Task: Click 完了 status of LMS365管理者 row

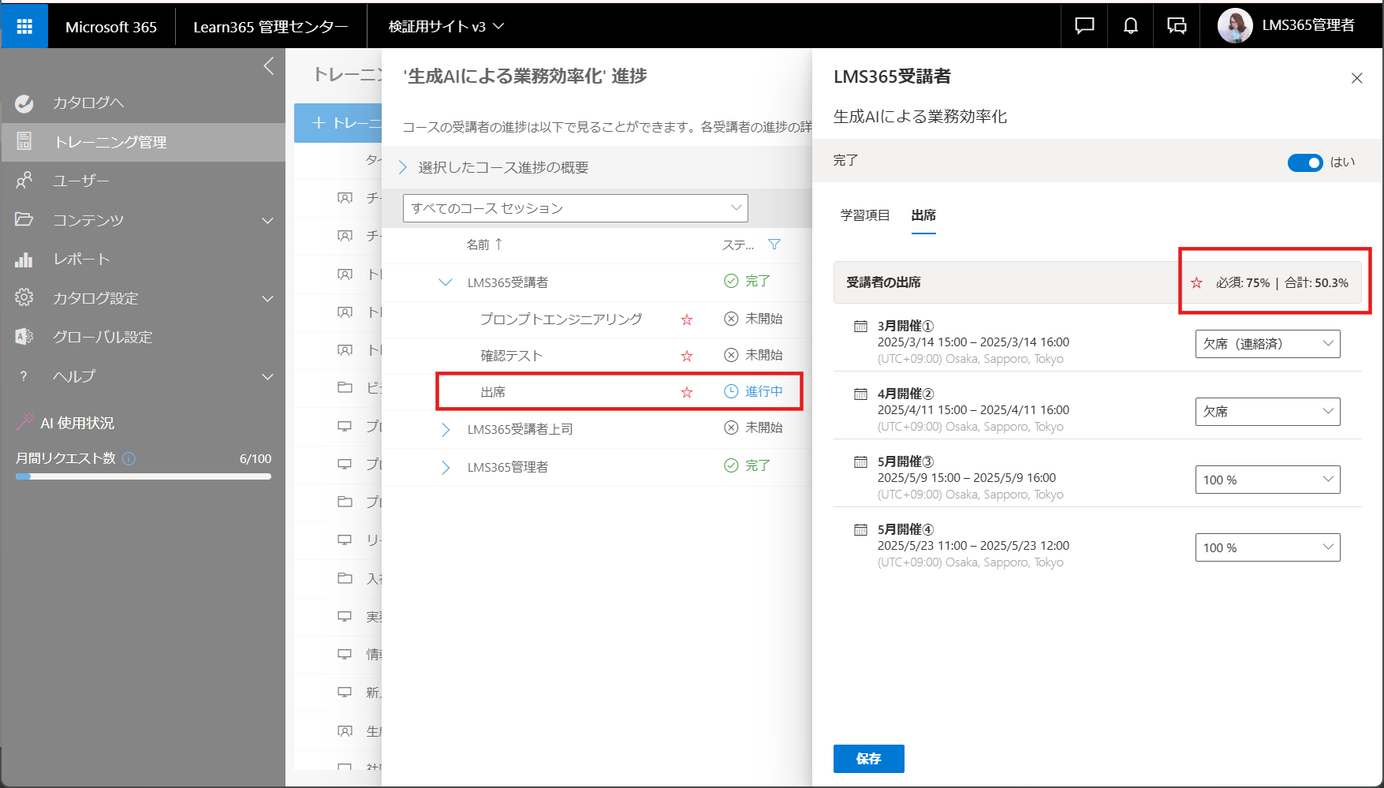Action: (747, 465)
